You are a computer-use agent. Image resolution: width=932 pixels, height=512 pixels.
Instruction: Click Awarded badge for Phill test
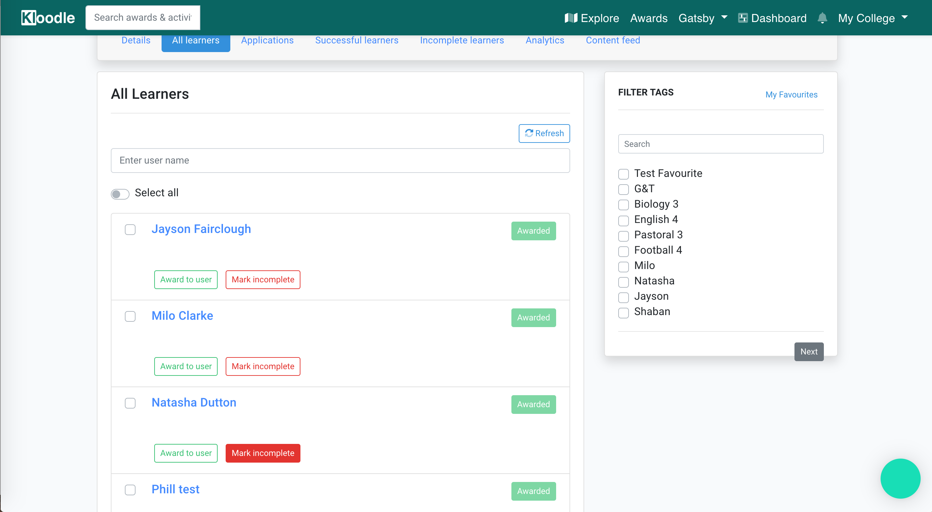534,491
